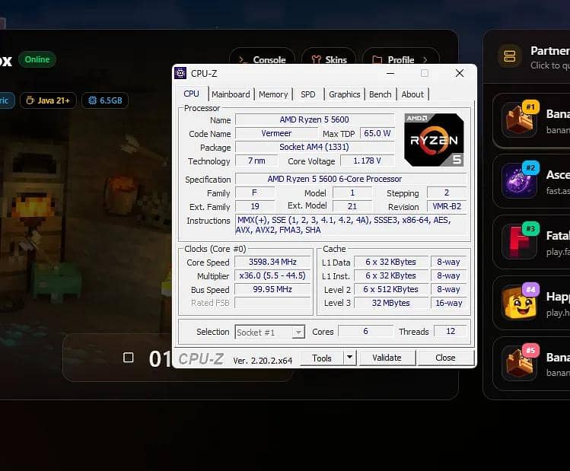Viewport: 570px width, 471px height.
Task: Minimize the CPU-Z window
Action: tap(390, 73)
